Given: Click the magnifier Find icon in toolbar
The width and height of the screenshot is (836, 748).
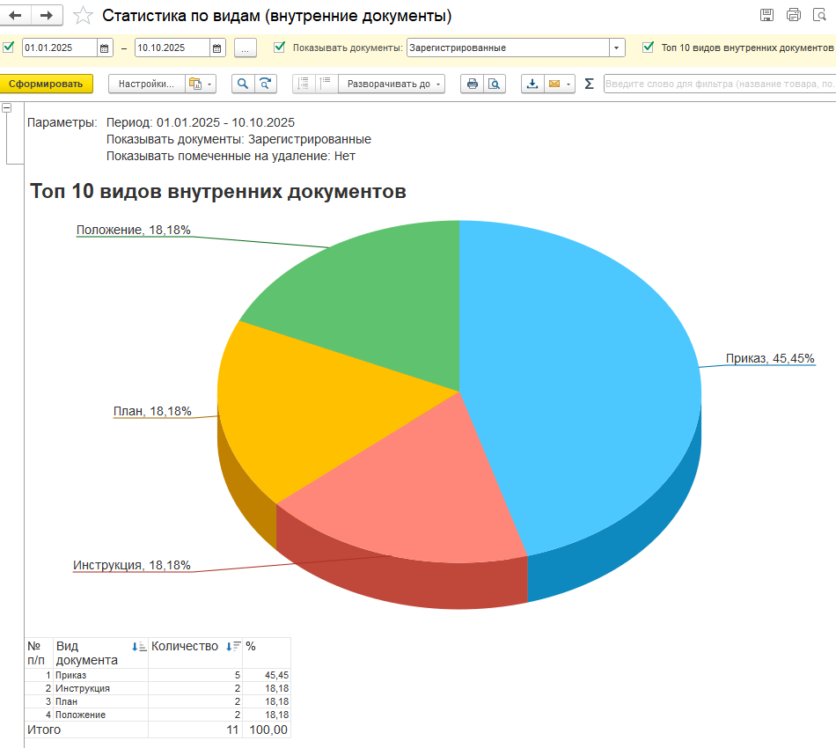Looking at the screenshot, I should coord(242,84).
